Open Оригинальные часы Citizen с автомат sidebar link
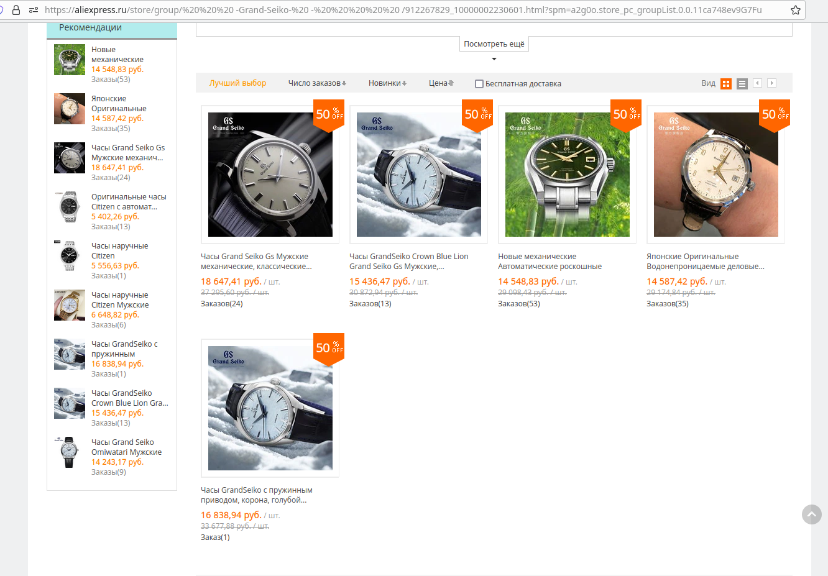Image resolution: width=828 pixels, height=576 pixels. (129, 202)
